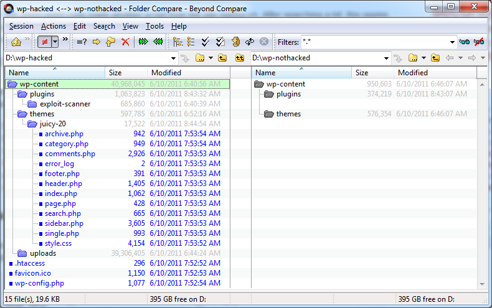Open the Search menu
Viewport: 492px width, 308px height.
coord(104,26)
